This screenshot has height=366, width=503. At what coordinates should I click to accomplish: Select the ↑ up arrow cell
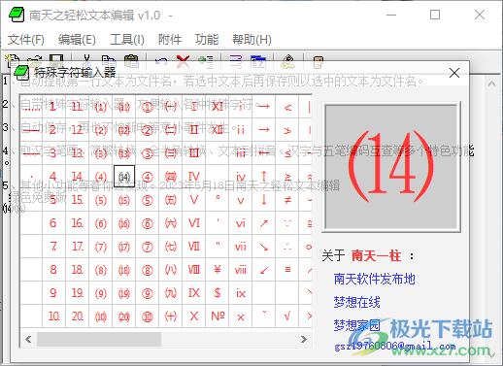pos(264,177)
